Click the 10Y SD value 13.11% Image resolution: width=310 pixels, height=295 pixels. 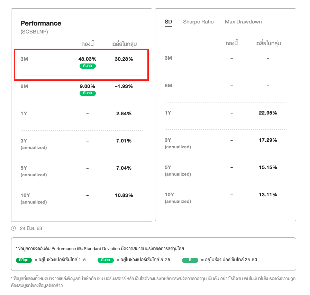coord(268,195)
